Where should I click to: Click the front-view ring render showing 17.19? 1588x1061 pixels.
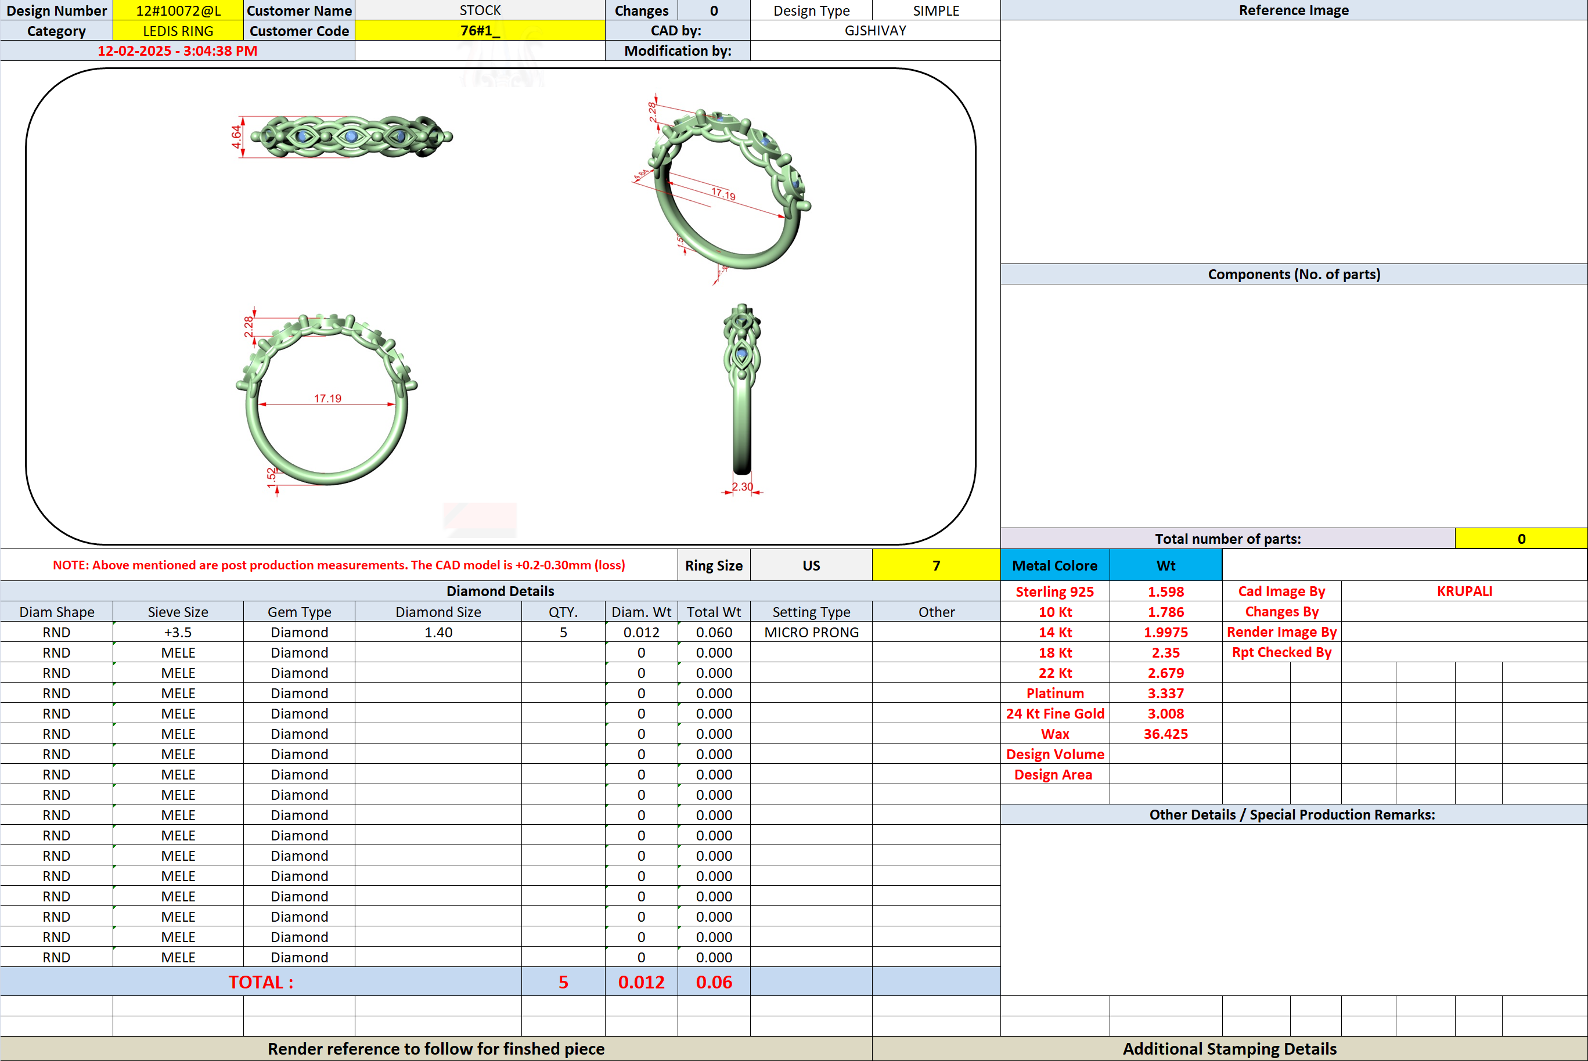coord(326,400)
